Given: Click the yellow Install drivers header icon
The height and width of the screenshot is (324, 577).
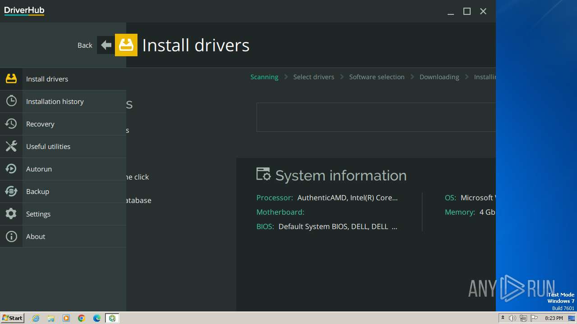Looking at the screenshot, I should [x=126, y=45].
